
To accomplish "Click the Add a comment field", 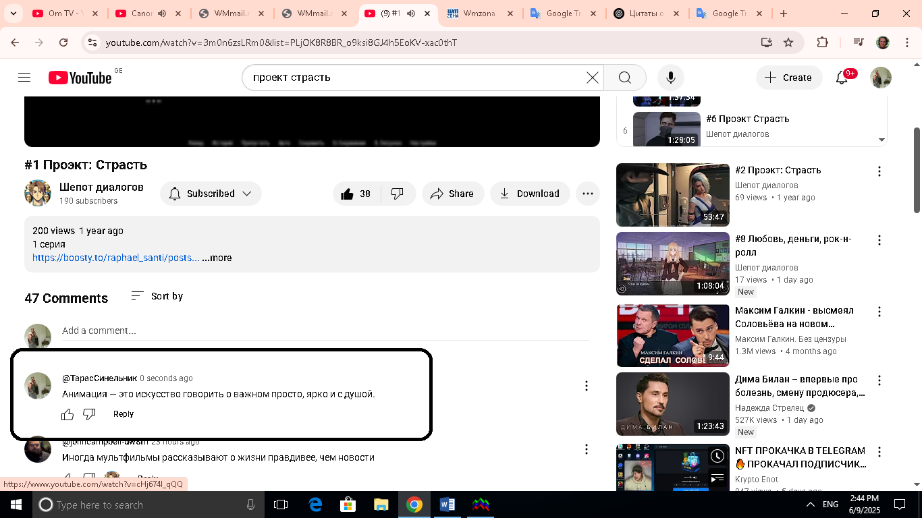I will click(x=325, y=330).
